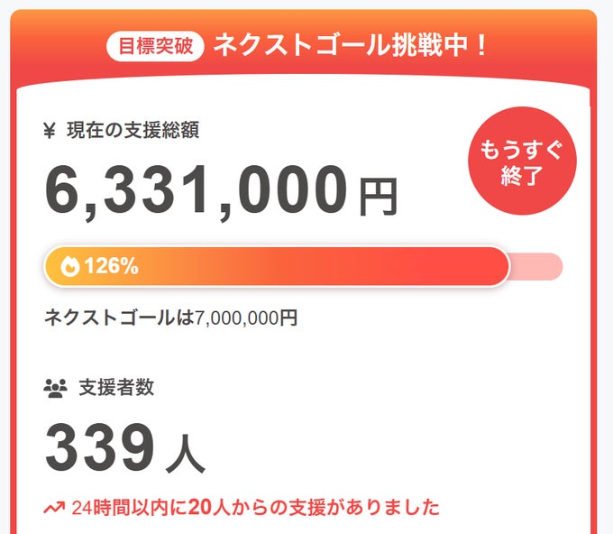This screenshot has width=613, height=534.
Task: Click the red trending-up arrow icon
Action: pyautogui.click(x=54, y=508)
